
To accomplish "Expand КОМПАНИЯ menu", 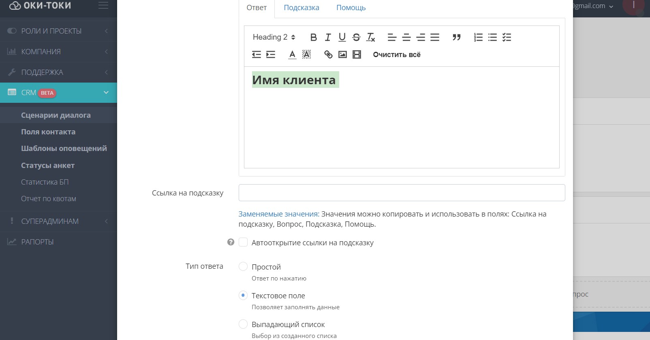I will click(x=58, y=51).
